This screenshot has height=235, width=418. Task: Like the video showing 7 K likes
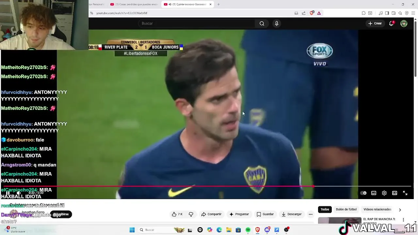(177, 214)
